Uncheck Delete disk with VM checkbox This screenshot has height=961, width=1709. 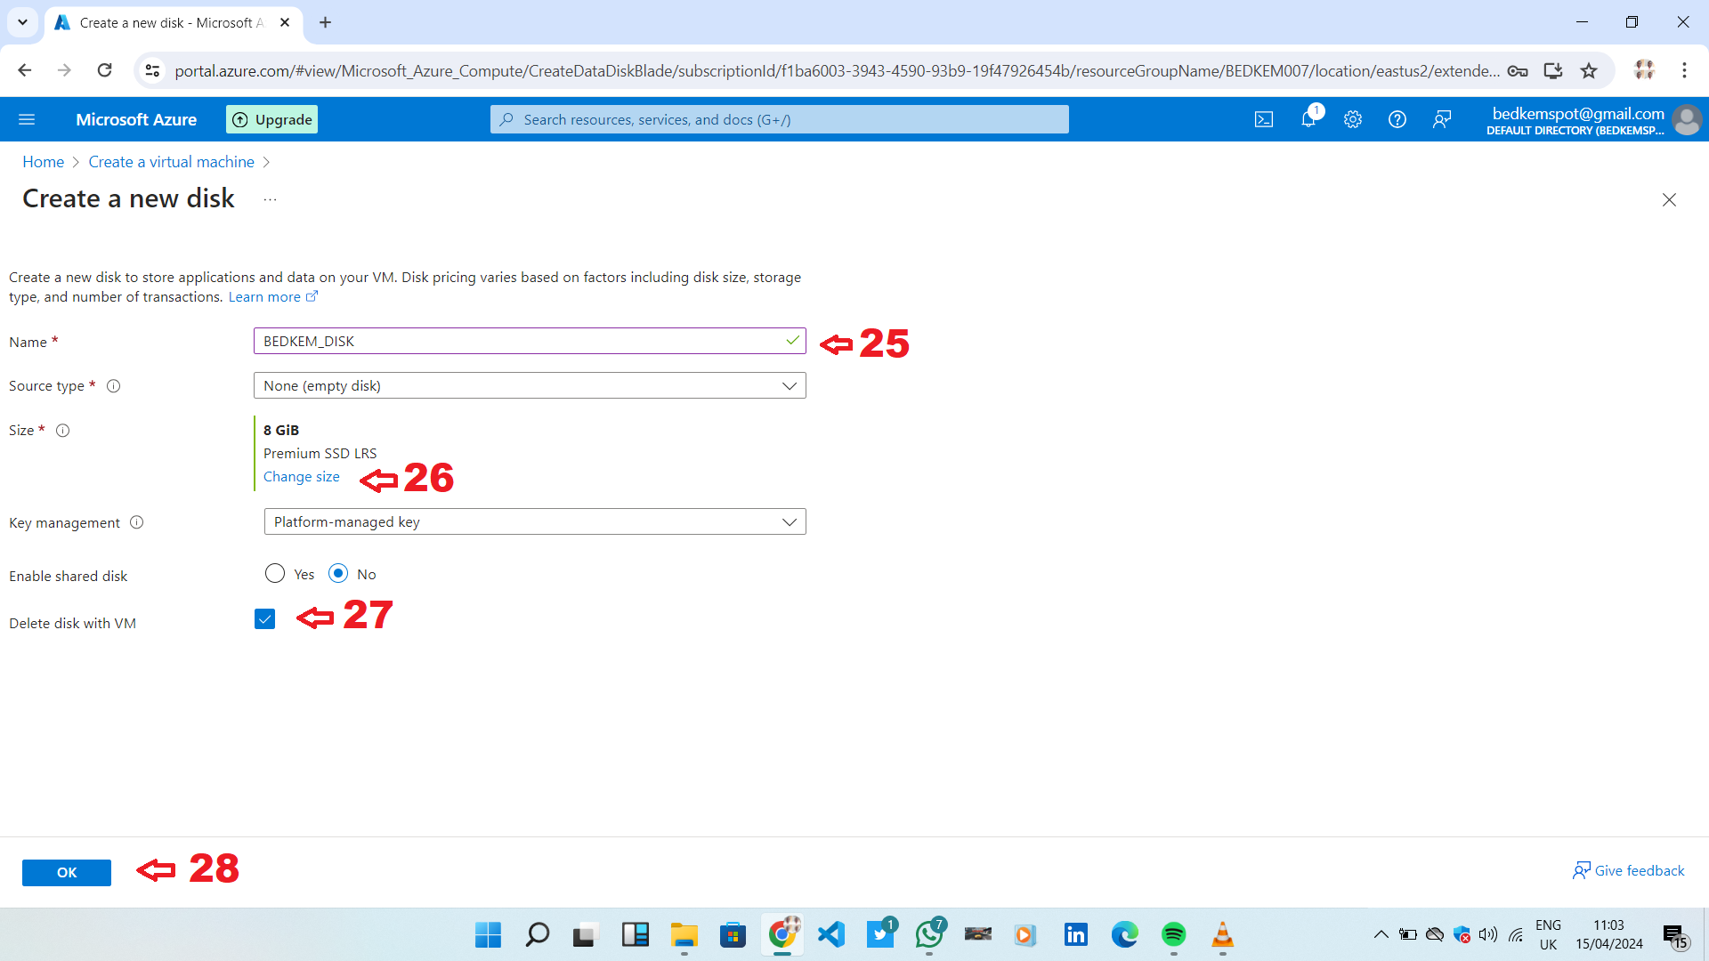click(x=264, y=619)
